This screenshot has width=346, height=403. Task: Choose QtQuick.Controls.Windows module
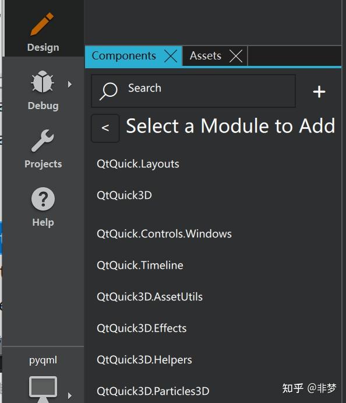pyautogui.click(x=164, y=234)
